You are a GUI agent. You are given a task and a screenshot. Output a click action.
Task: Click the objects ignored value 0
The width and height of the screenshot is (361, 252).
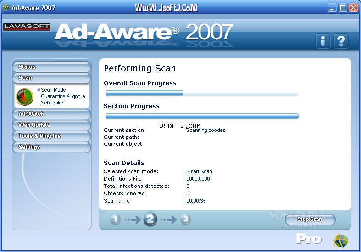188,194
